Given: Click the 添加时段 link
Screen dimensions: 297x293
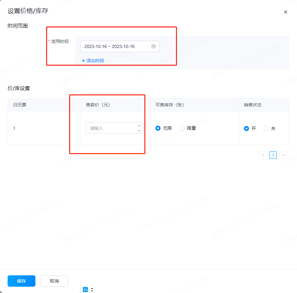Looking at the screenshot, I should (x=93, y=61).
